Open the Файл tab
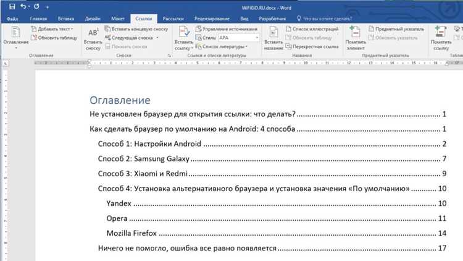The height and width of the screenshot is (261, 463). 12,19
